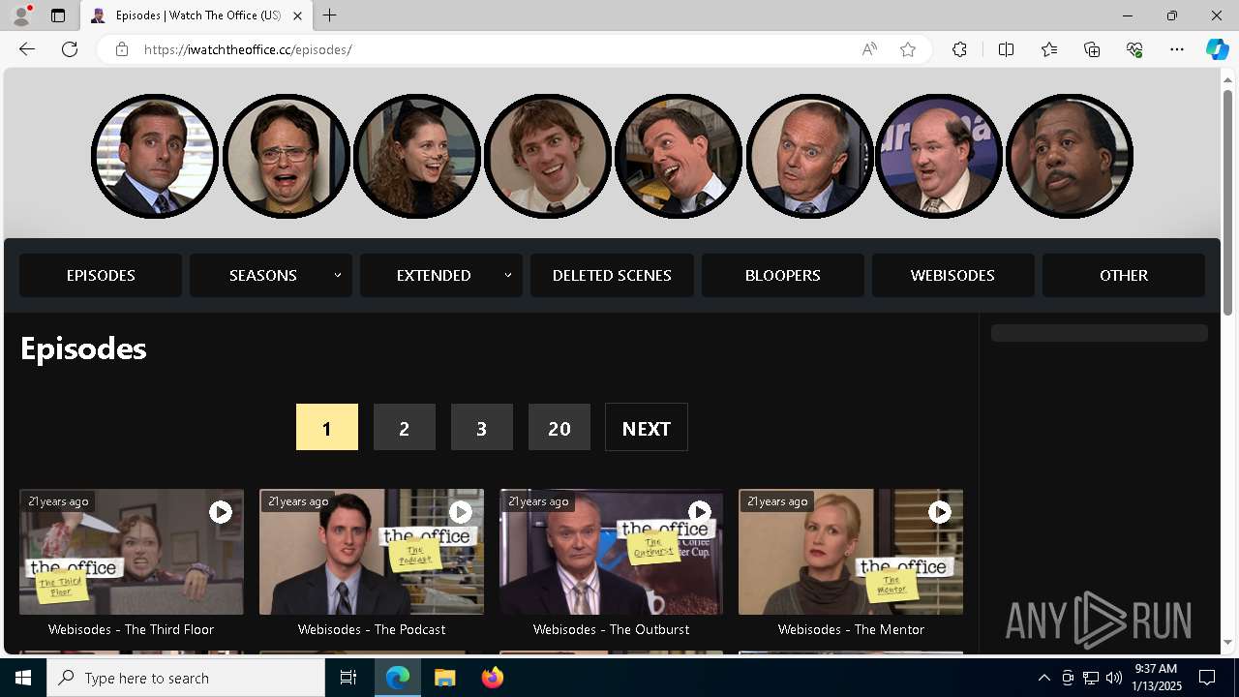Add page to favorites star icon
Image resolution: width=1239 pixels, height=697 pixels.
908,49
